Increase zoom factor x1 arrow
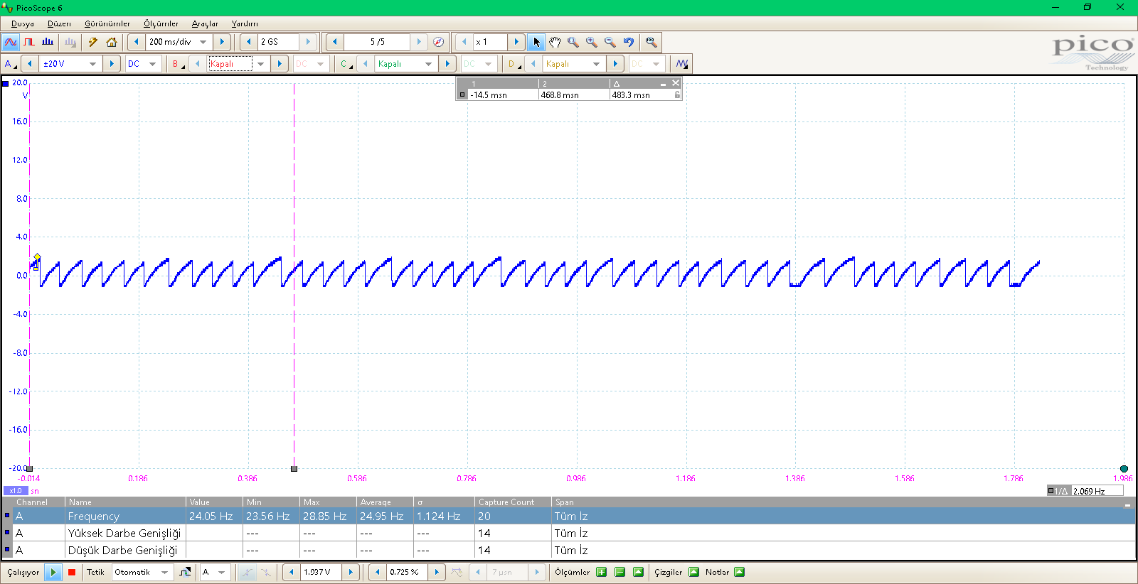The height and width of the screenshot is (584, 1138). 516,42
